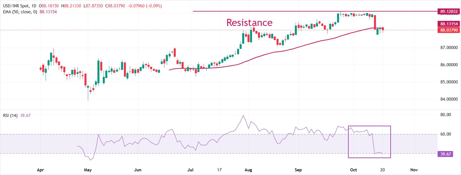Select the May label on time axis
This screenshot has height=175, width=461.
(88, 170)
